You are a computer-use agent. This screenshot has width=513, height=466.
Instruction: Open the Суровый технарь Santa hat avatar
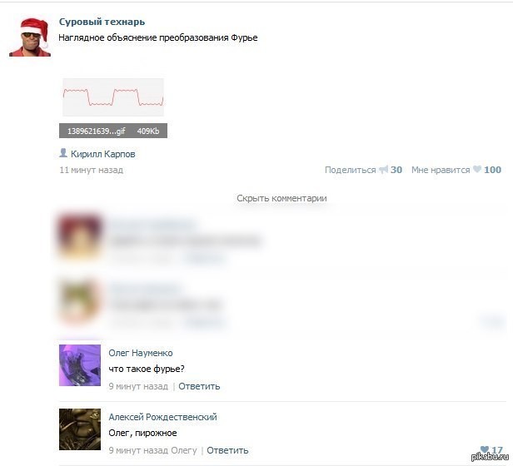pos(30,37)
